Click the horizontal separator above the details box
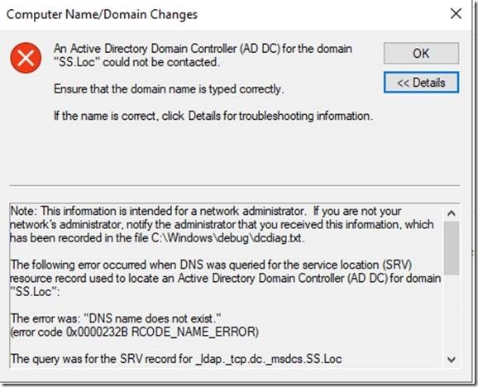 [235, 185]
